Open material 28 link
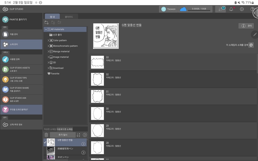The width and height of the screenshot is (258, 161). pos(107,142)
